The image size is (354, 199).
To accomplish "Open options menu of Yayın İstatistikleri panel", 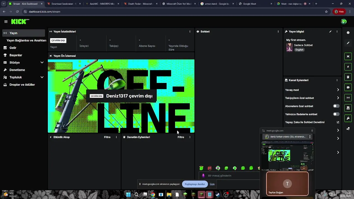I will [190, 32].
